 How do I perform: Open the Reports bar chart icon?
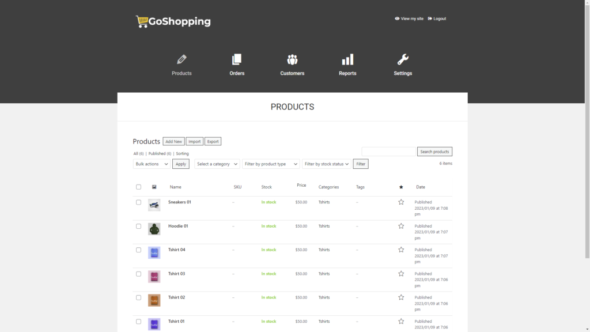pos(347,59)
